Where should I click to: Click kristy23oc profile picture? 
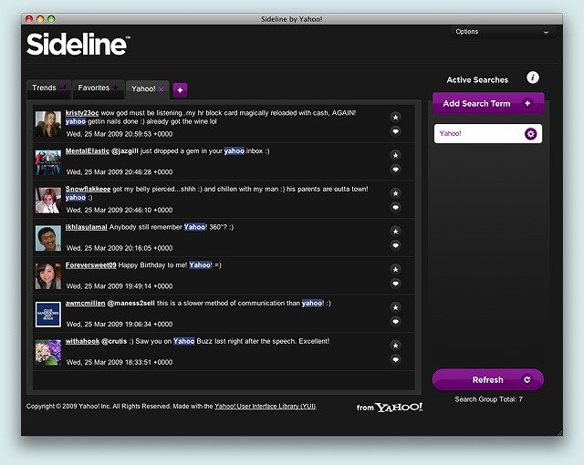(48, 124)
